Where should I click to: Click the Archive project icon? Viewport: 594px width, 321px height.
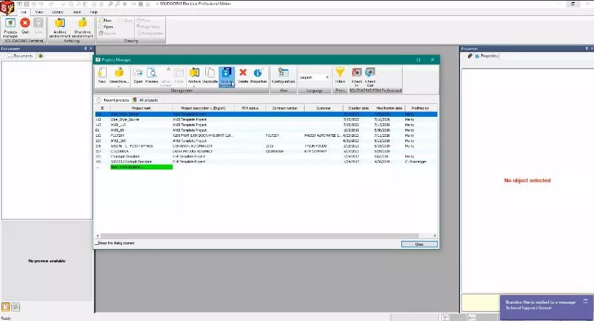195,74
